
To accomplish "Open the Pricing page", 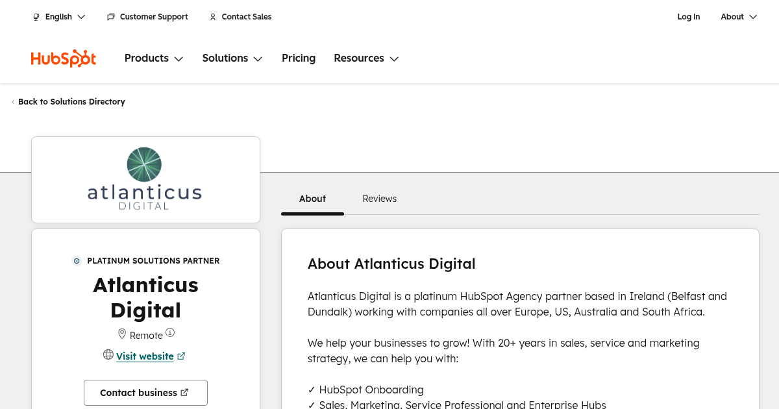I will tap(299, 58).
